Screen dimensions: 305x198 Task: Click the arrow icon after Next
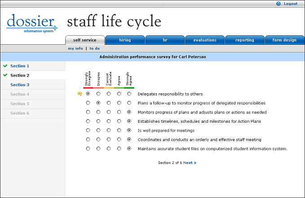(195, 163)
